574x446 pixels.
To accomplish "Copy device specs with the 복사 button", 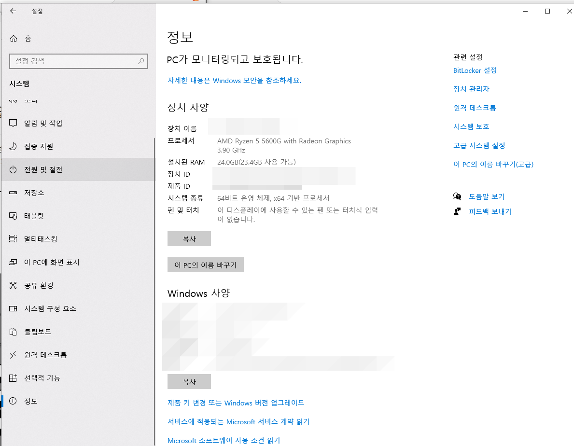I will click(189, 238).
